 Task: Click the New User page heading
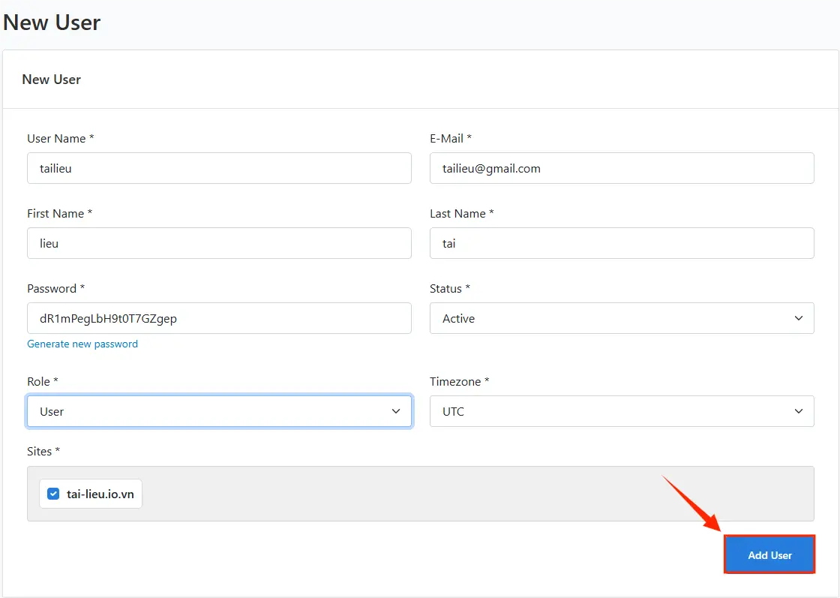51,23
